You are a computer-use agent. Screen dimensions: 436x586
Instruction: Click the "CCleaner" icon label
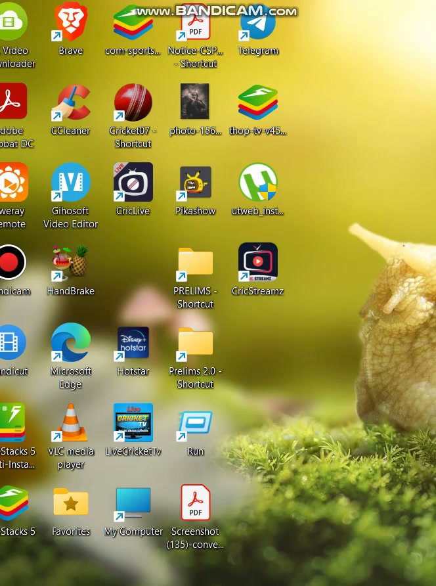click(x=71, y=131)
